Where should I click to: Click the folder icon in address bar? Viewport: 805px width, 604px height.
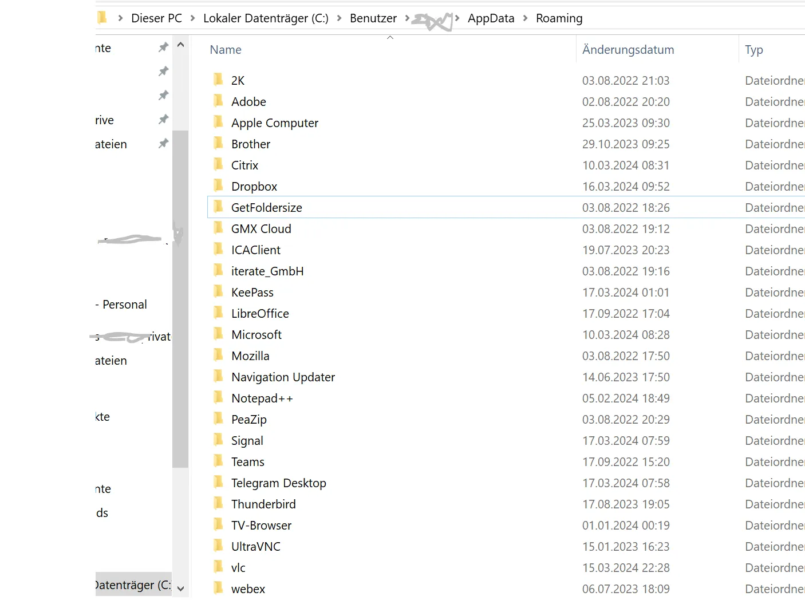tap(102, 18)
